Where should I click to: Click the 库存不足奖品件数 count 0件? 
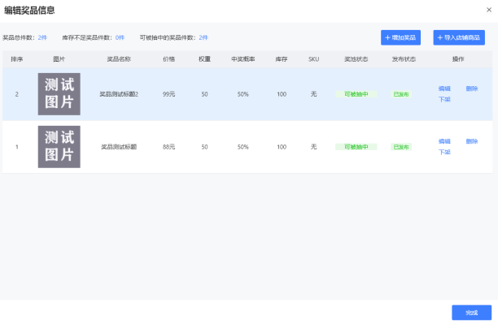coord(120,37)
